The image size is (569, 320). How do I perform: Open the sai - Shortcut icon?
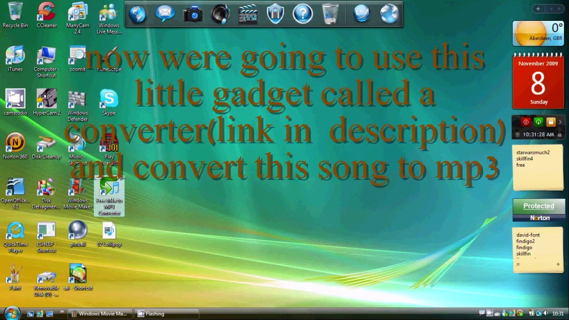click(77, 277)
